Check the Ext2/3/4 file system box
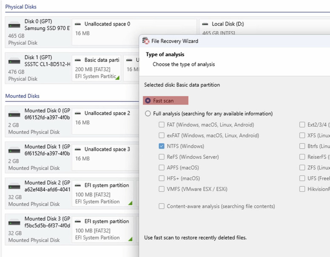The height and width of the screenshot is (257, 330). [302, 125]
